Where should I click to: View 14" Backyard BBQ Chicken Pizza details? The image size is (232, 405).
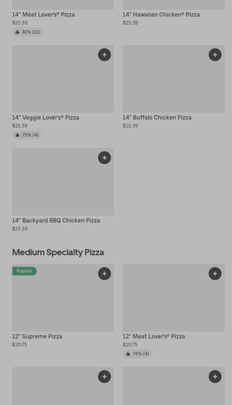[56, 220]
